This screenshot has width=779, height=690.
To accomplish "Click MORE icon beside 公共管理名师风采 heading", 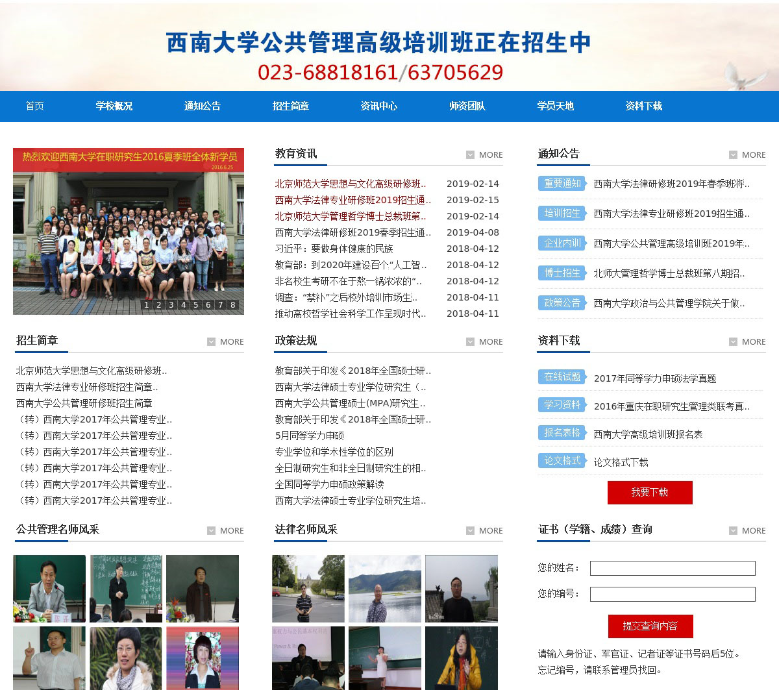I will point(225,530).
